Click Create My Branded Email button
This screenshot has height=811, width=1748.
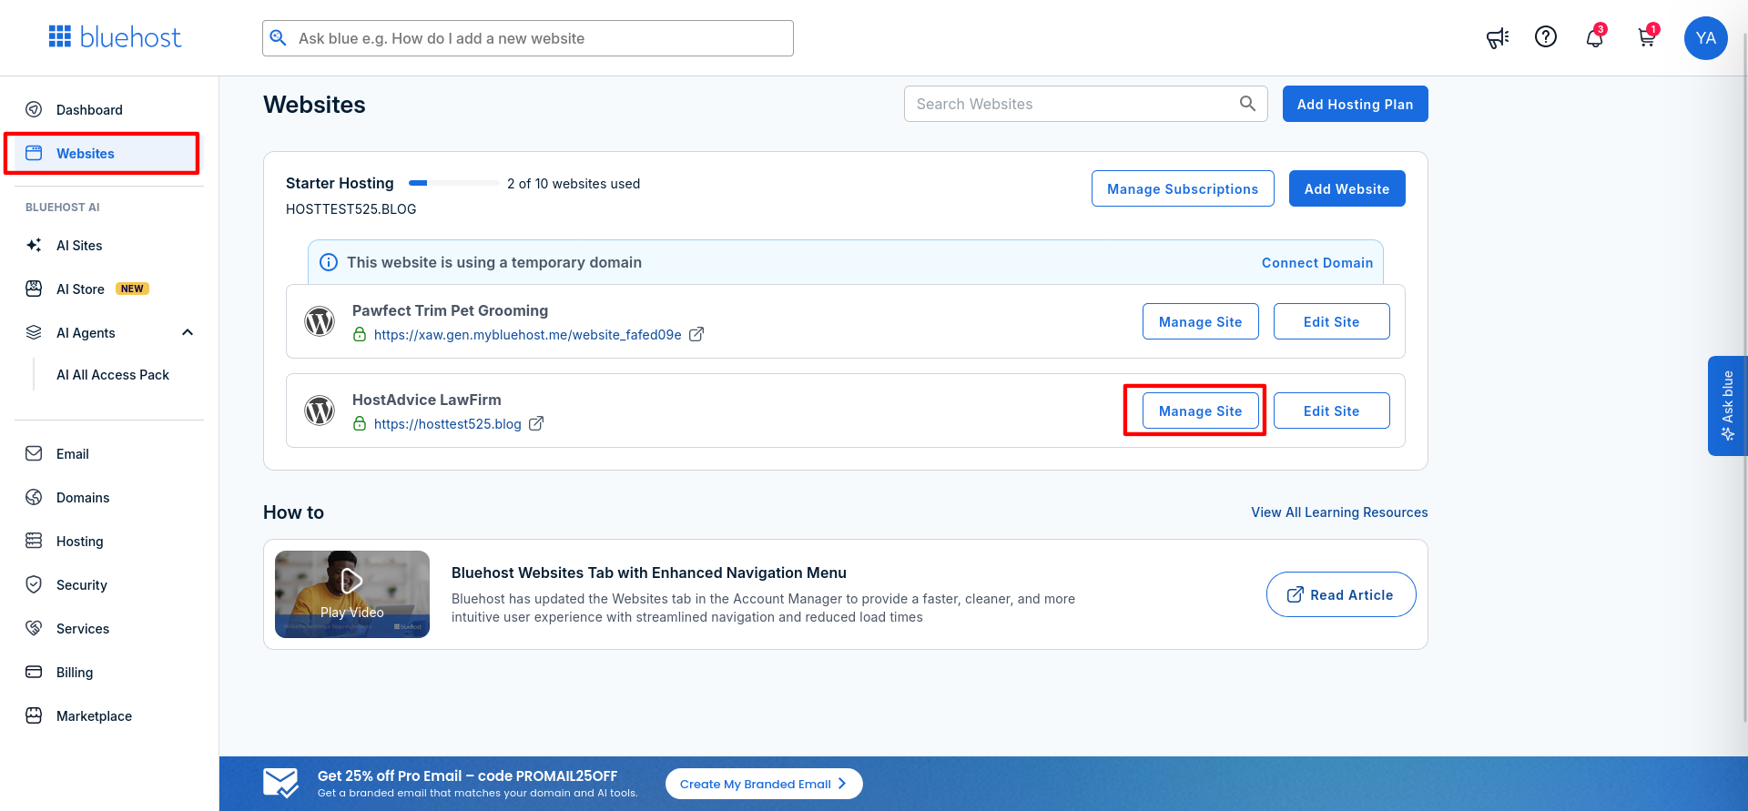click(764, 784)
